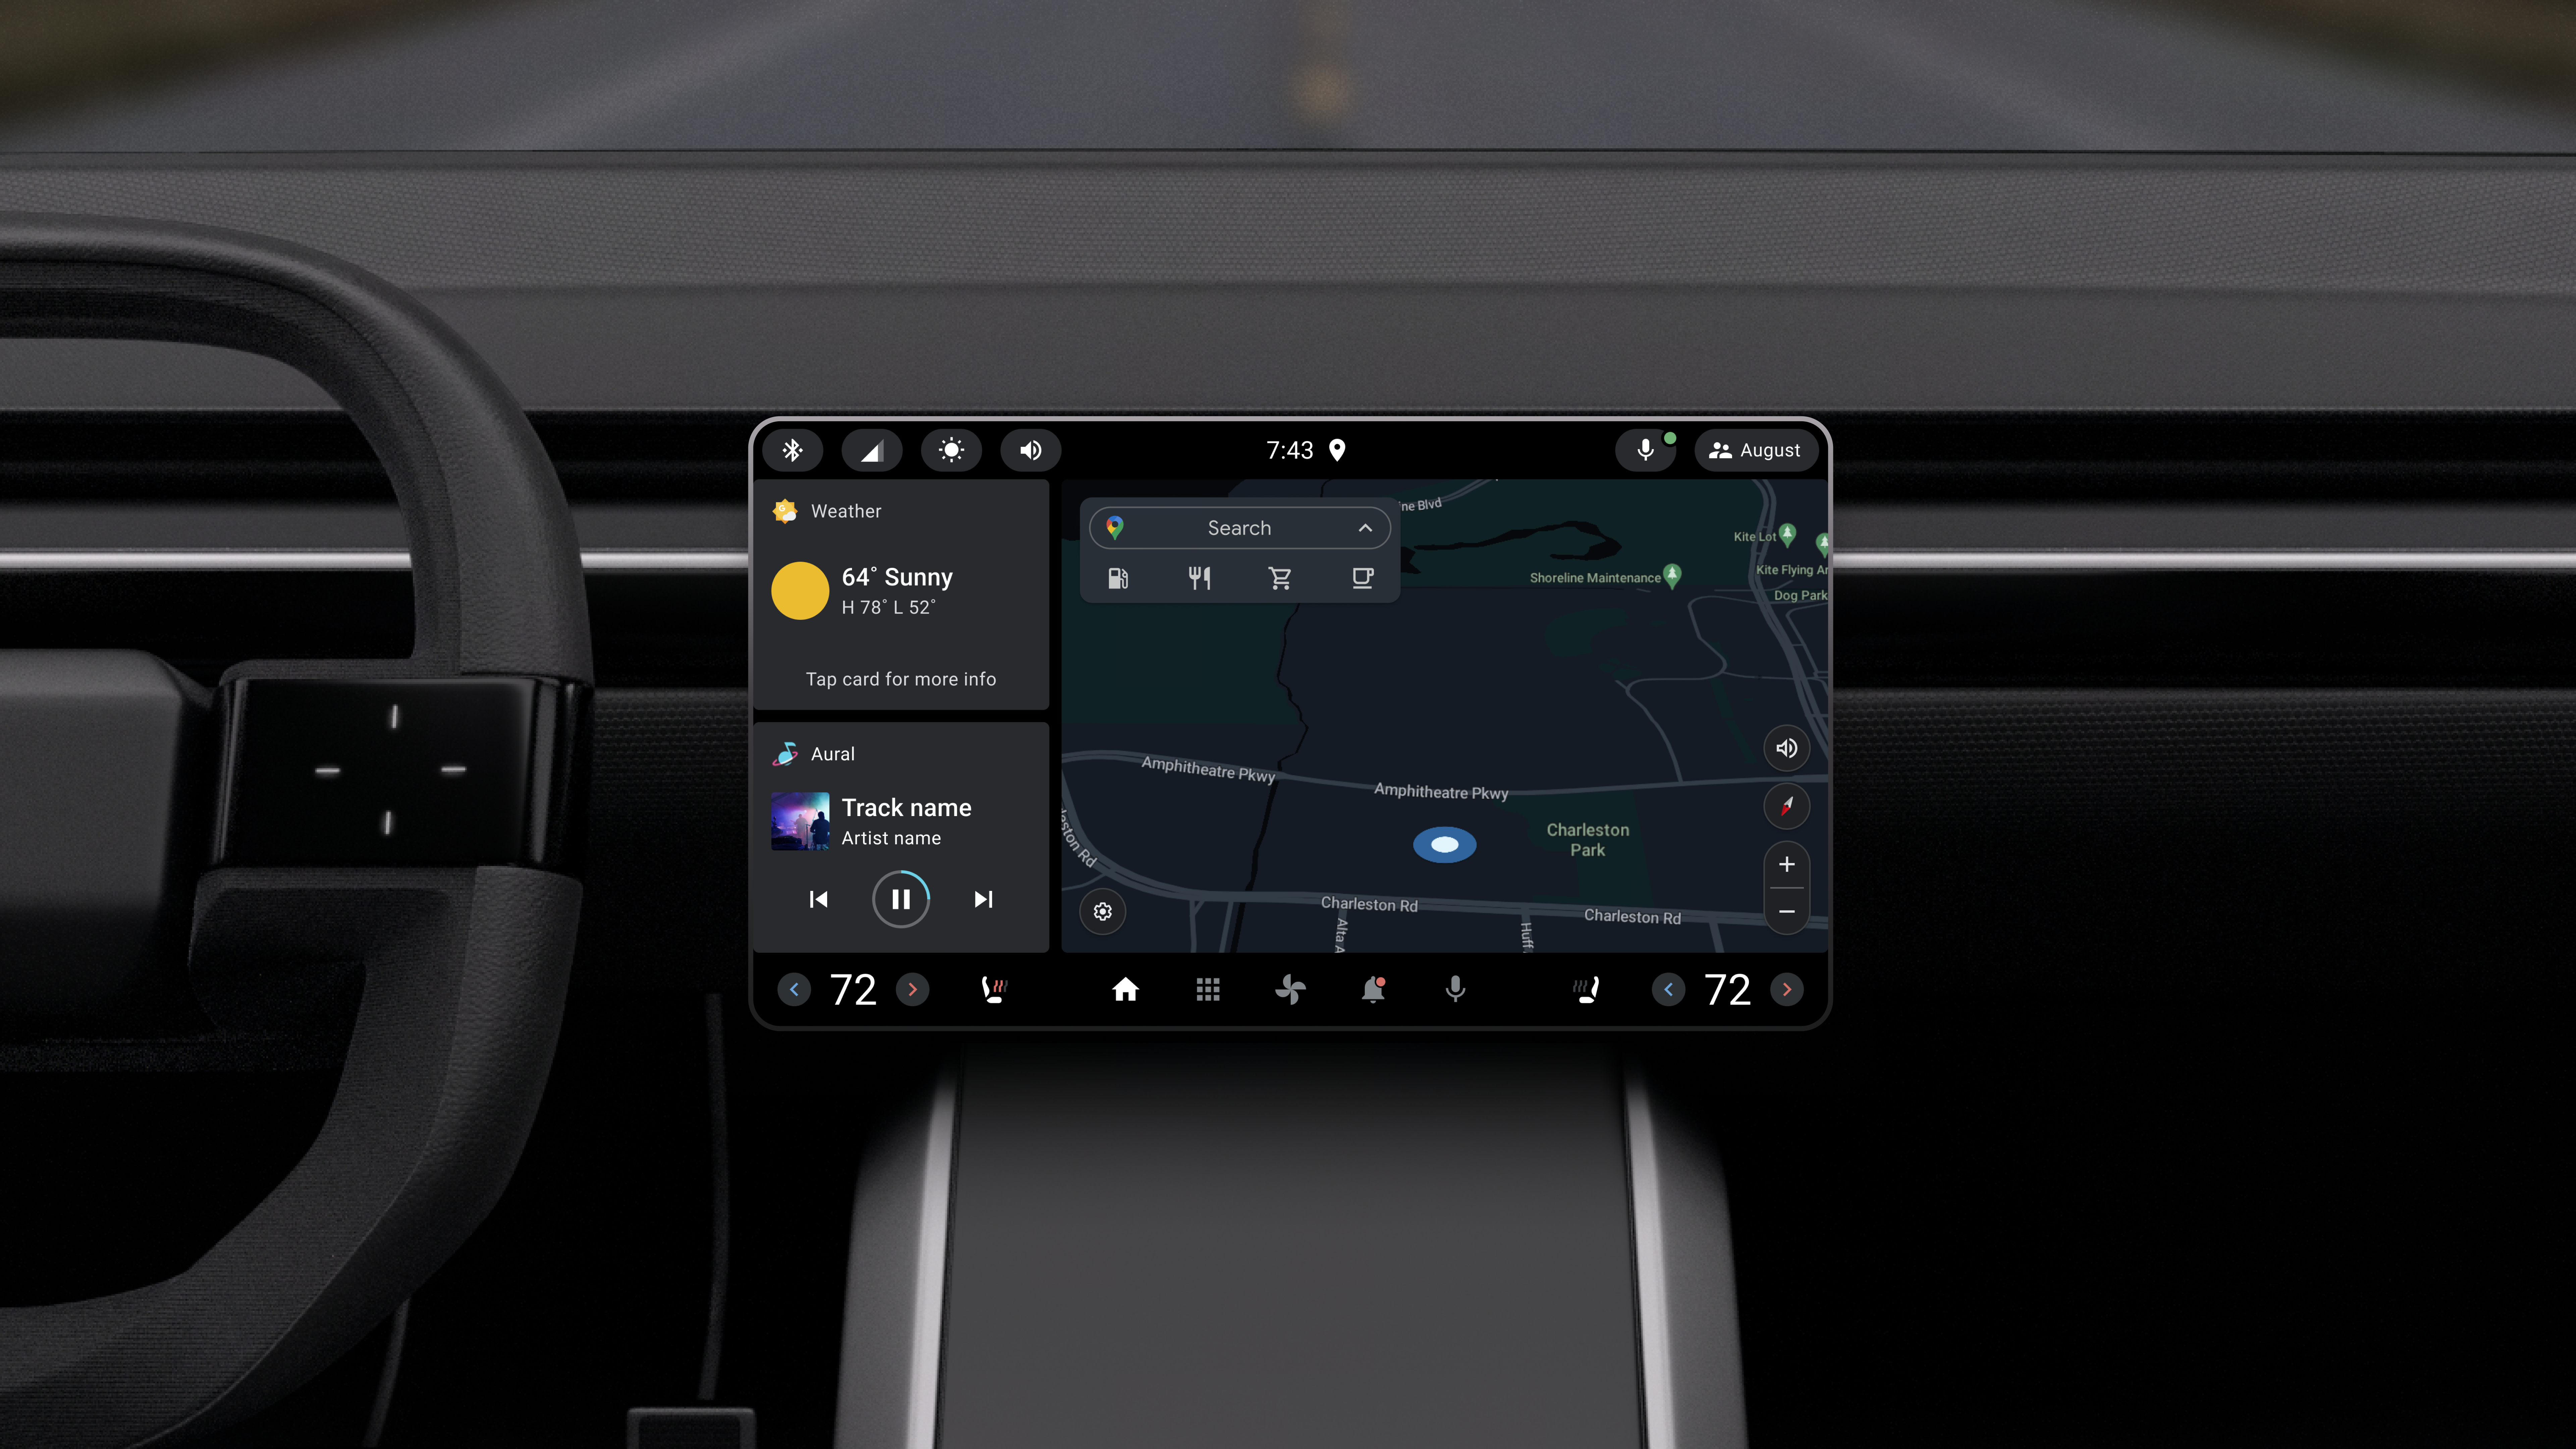
Task: Toggle Bluetooth icon in status bar
Action: 791,449
